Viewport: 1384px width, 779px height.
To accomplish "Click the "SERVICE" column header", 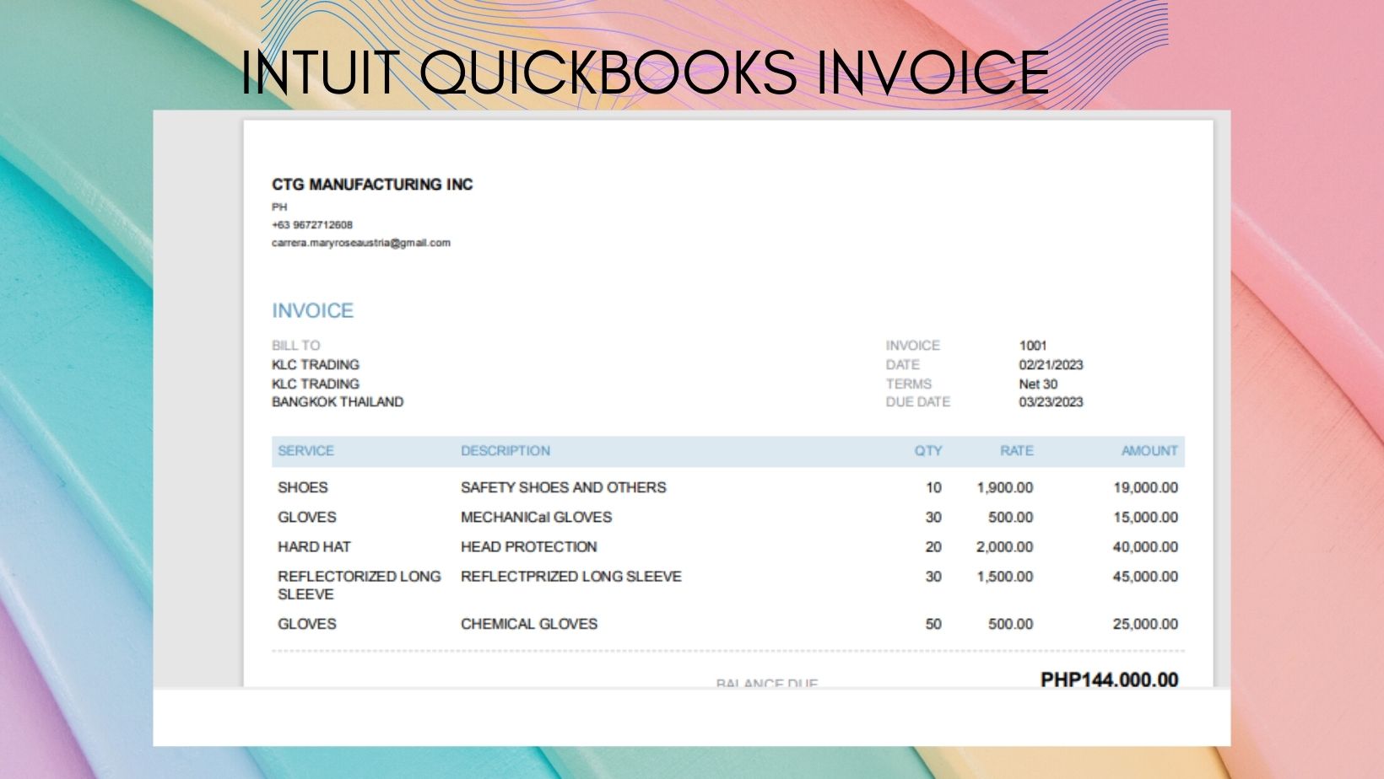I will 305,451.
